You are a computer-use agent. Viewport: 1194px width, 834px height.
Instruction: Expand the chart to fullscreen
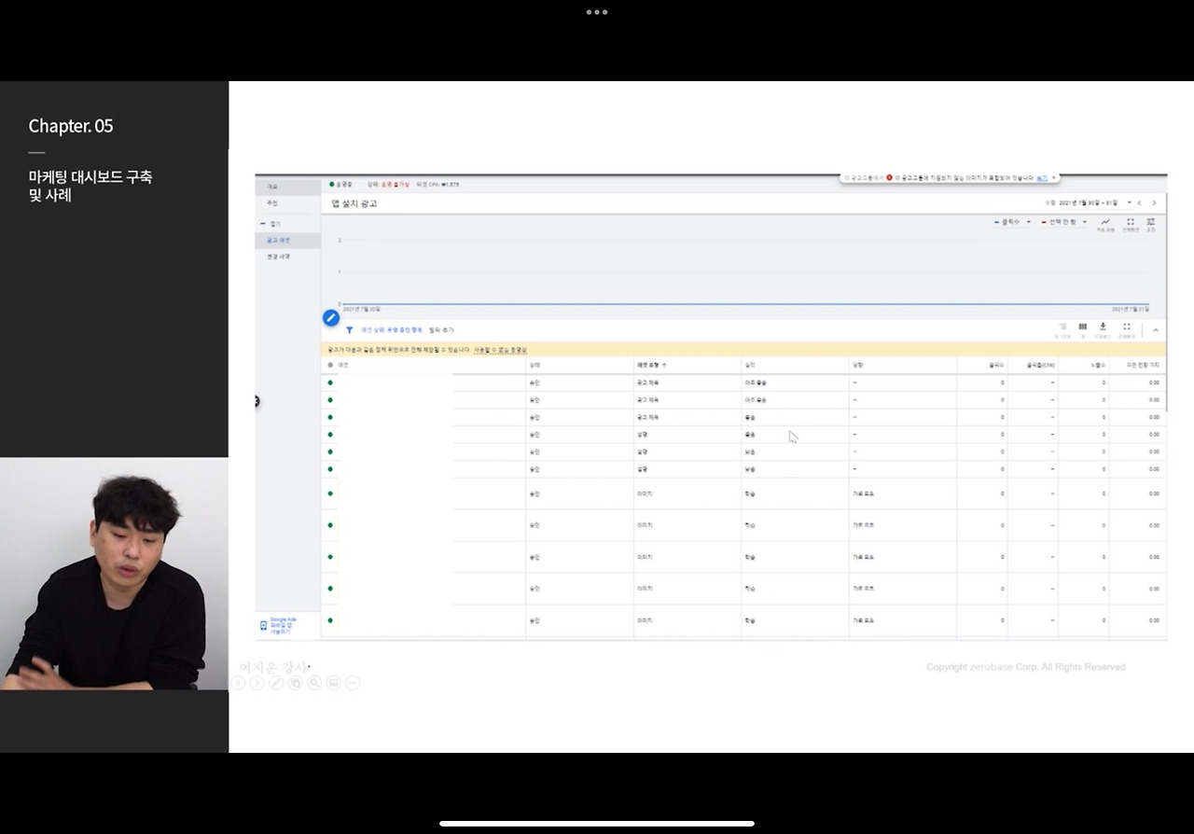click(1130, 222)
